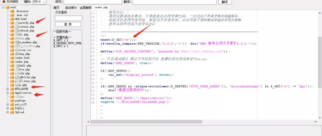This screenshot has width=322, height=136.
Task: Click the horizontal scrollbar right arrow
Action: point(316,122)
